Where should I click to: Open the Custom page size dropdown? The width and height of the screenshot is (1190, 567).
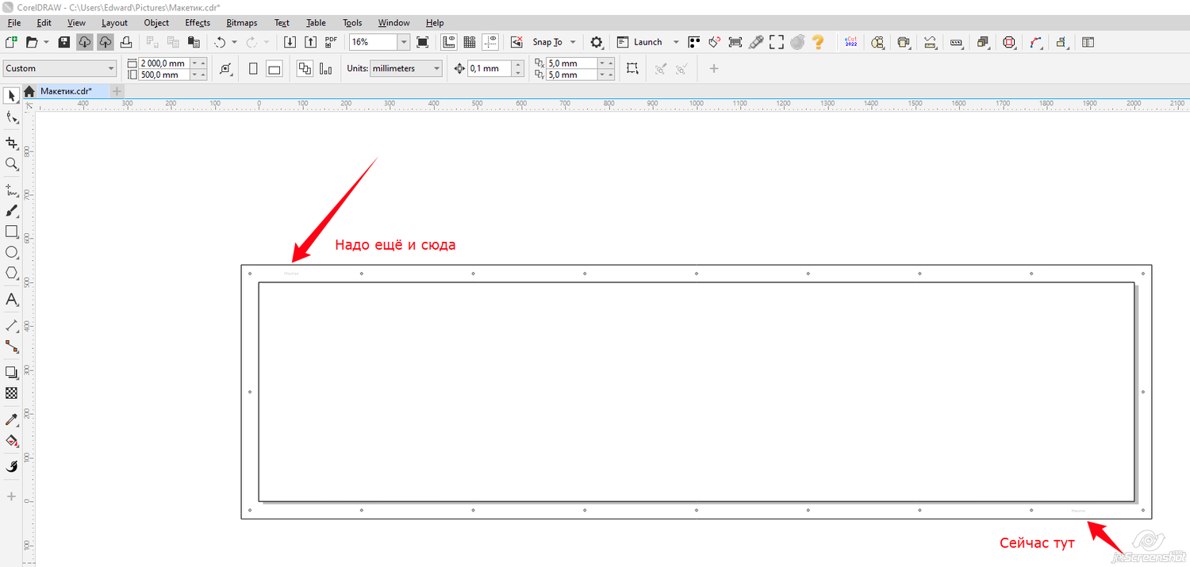(x=60, y=69)
